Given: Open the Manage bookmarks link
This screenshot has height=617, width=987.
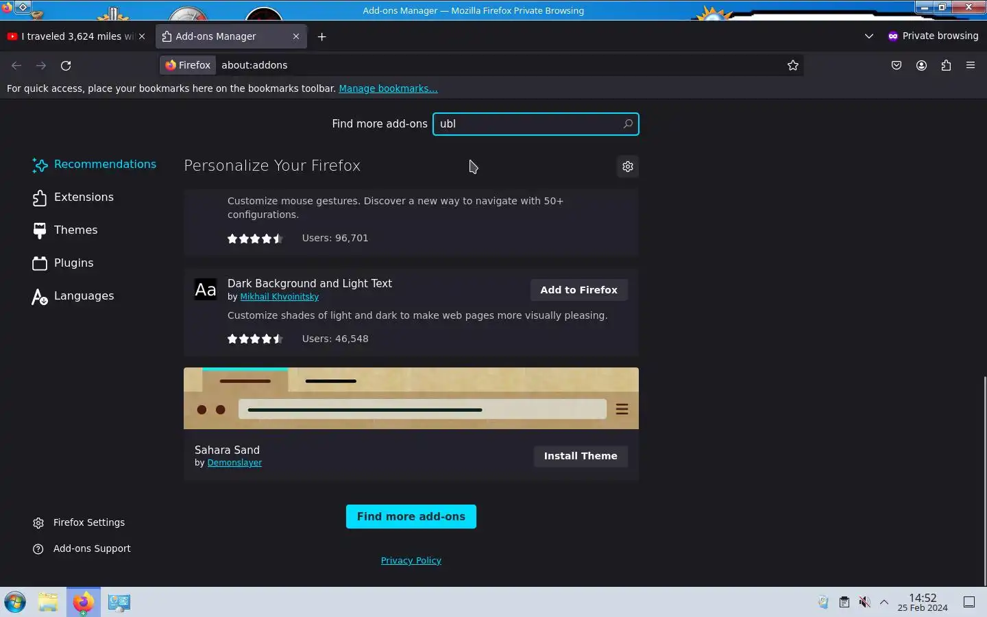Looking at the screenshot, I should tap(388, 88).
